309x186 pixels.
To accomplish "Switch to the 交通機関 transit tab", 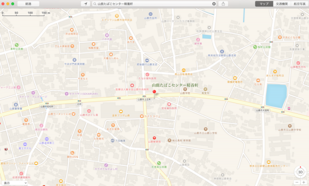I will [282, 4].
